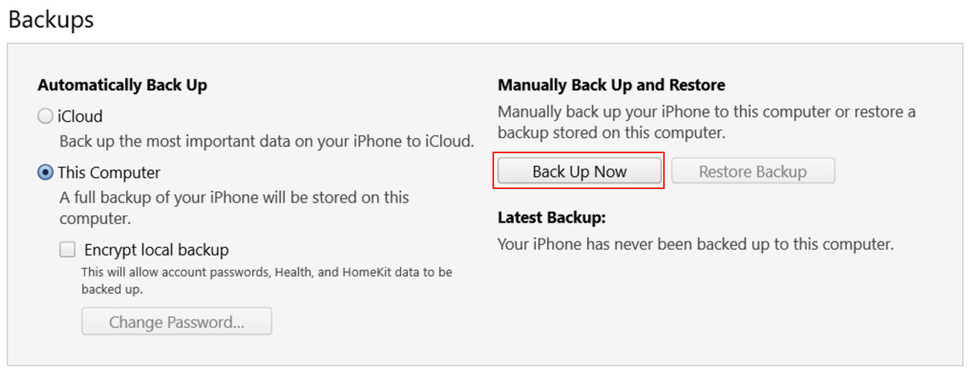Image resolution: width=972 pixels, height=374 pixels.
Task: Click the Latest Backup: label
Action: (551, 218)
